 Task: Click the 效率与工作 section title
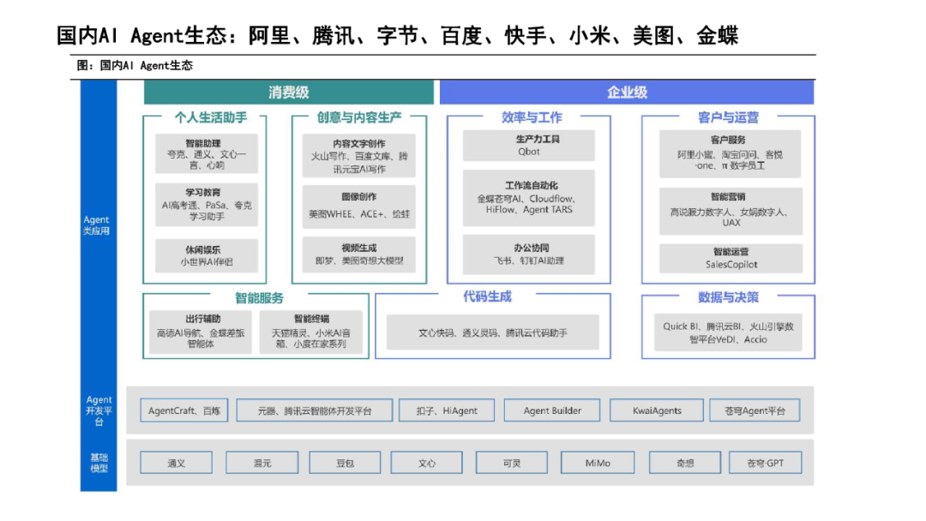pos(532,117)
